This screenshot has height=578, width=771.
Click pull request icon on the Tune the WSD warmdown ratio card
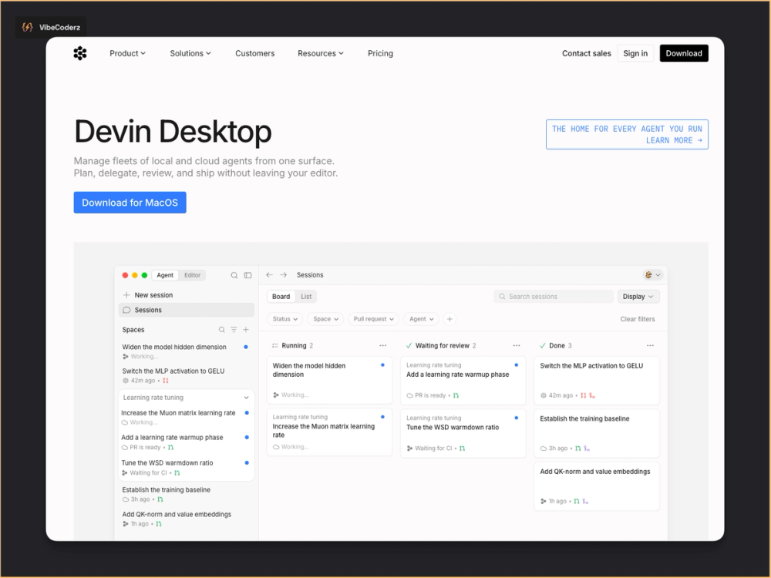(x=462, y=449)
